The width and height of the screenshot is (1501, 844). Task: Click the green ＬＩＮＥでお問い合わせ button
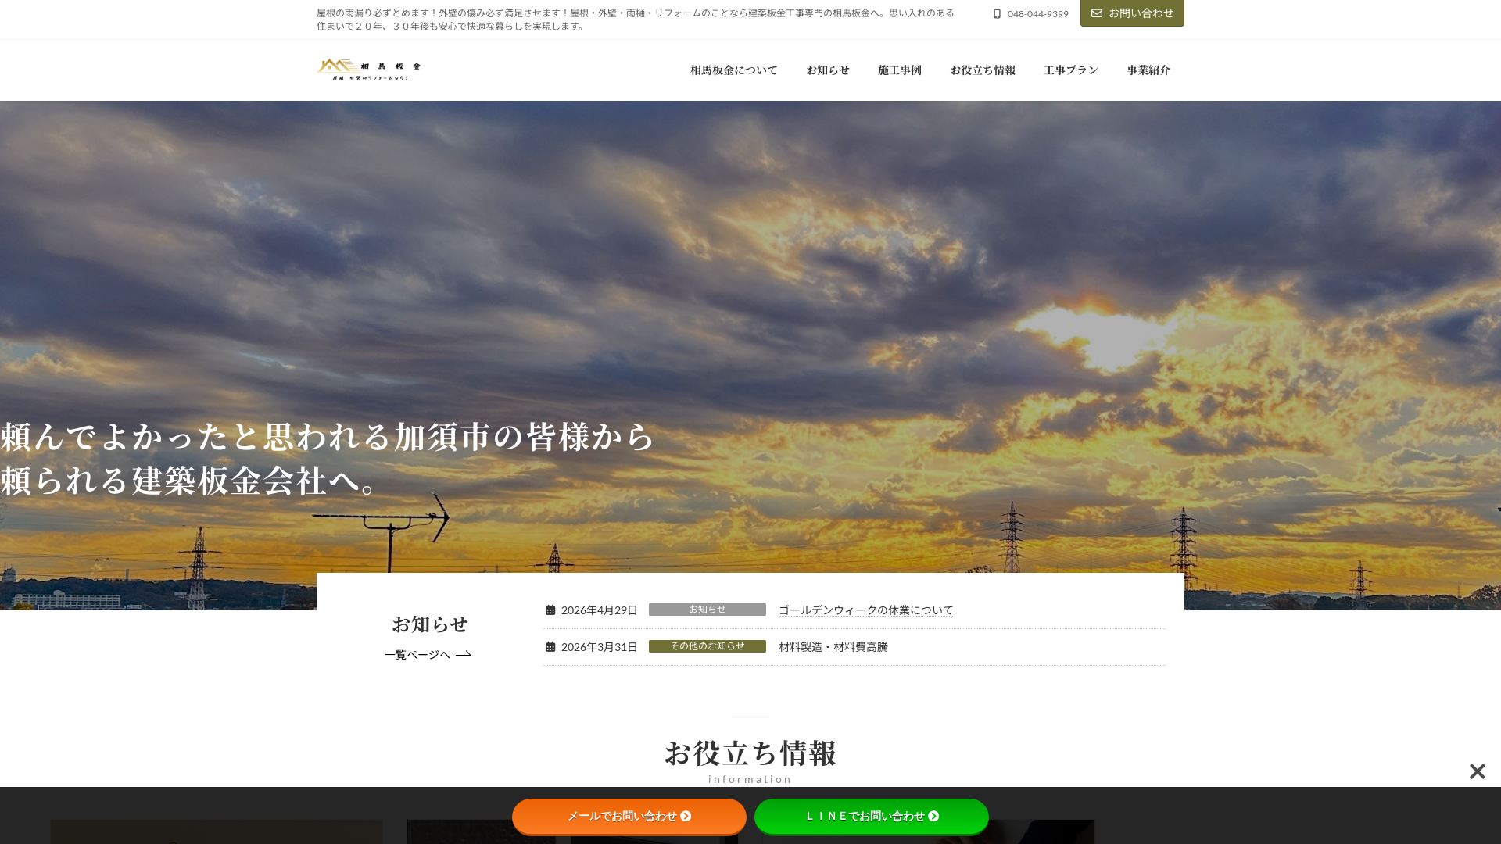click(x=872, y=816)
